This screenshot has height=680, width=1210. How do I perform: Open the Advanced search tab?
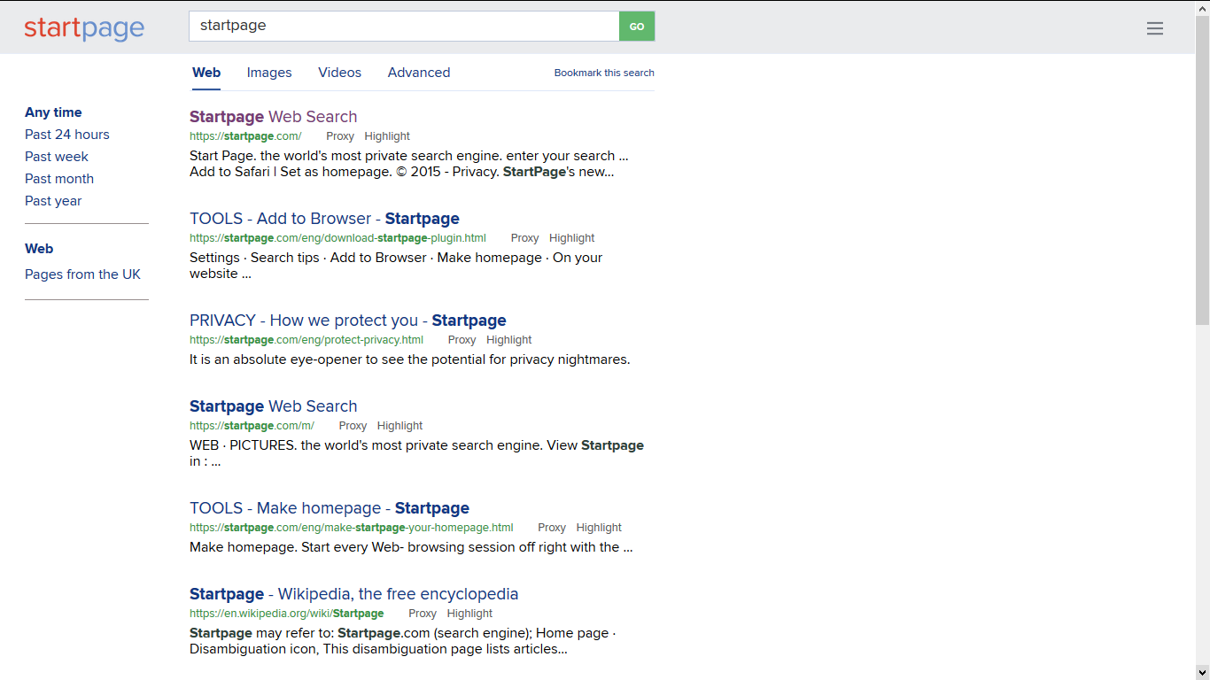coord(419,73)
